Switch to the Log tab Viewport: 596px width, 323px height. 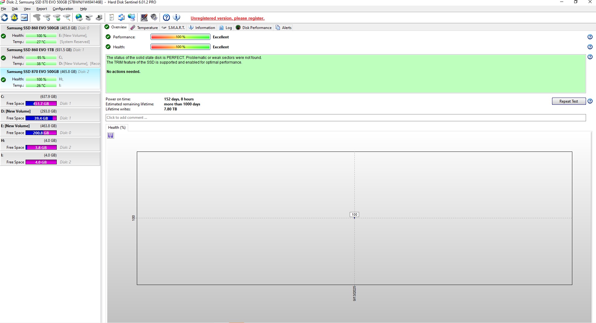pos(225,27)
